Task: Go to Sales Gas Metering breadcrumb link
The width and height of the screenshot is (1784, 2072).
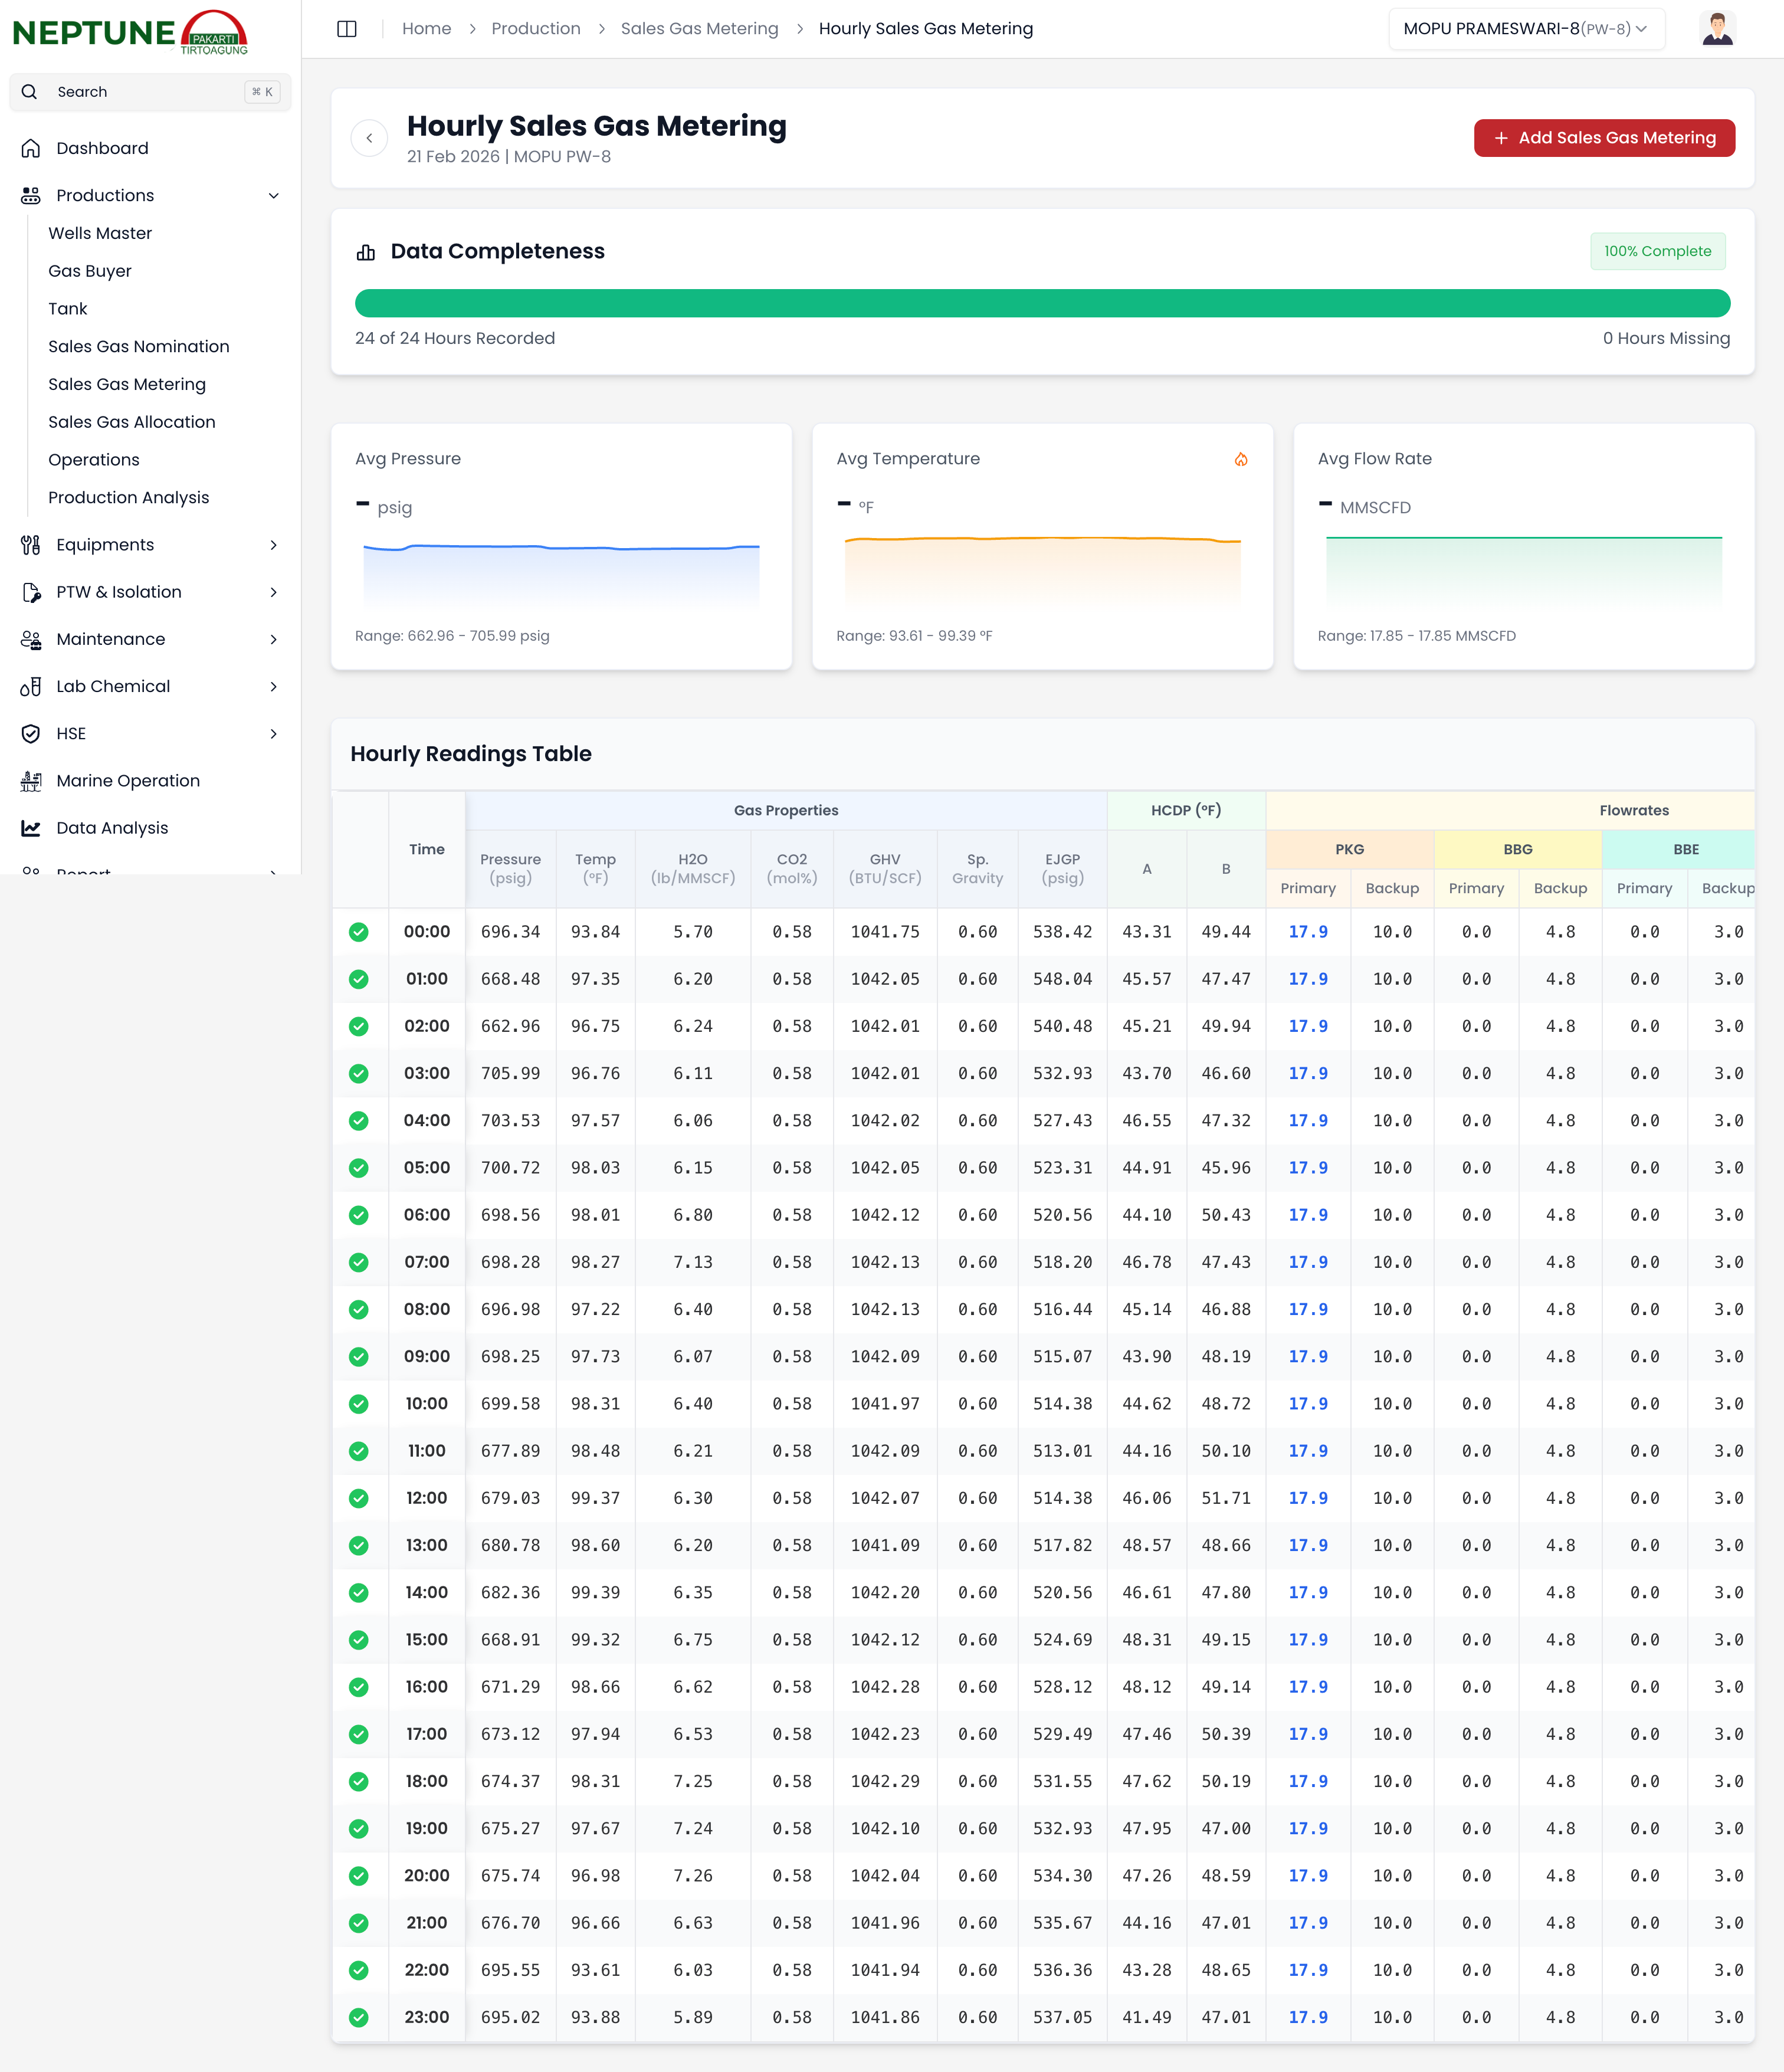Action: pyautogui.click(x=699, y=29)
